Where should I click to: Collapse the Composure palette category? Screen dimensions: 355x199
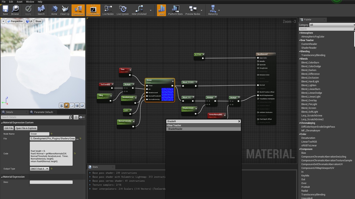[x=300, y=149]
